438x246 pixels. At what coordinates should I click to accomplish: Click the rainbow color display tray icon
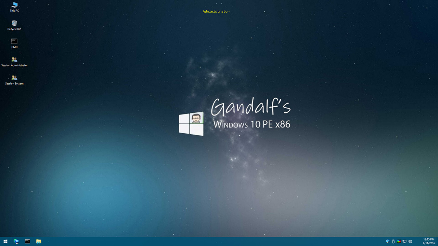pyautogui.click(x=399, y=242)
